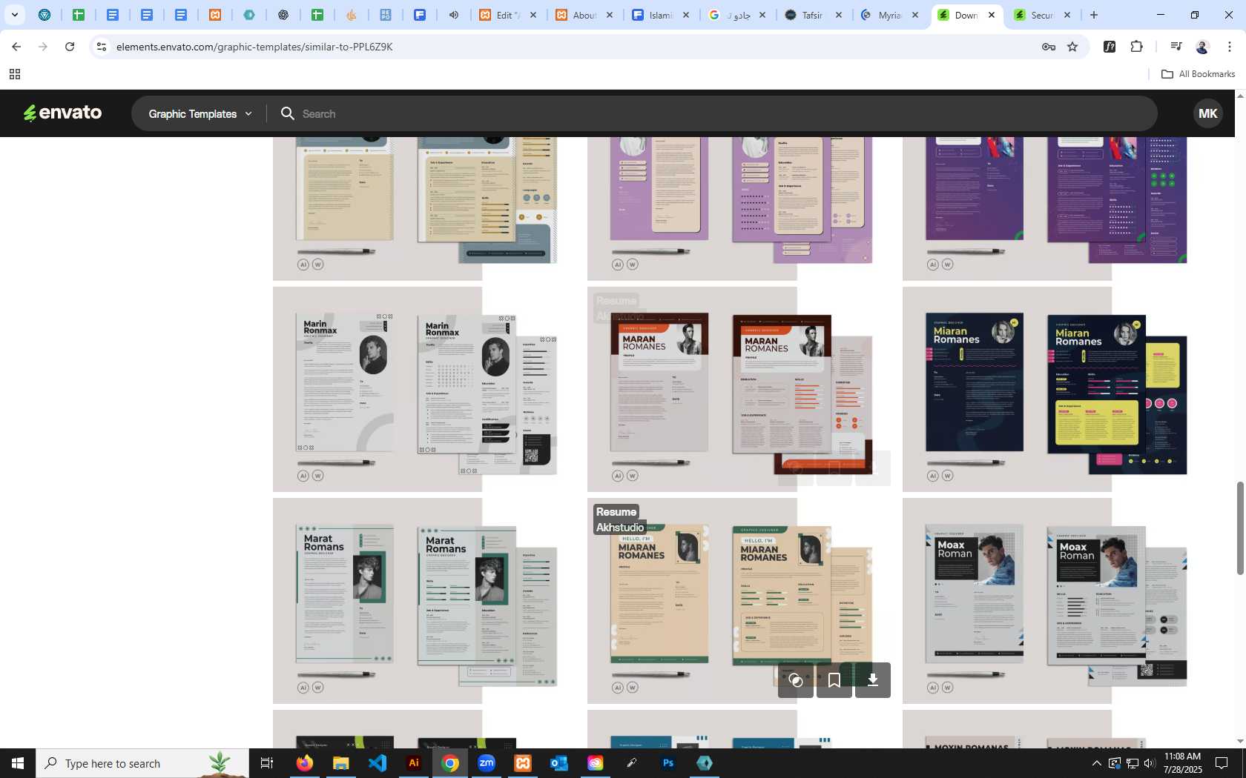
Task: Open the lilac resume template
Action: pos(739,207)
